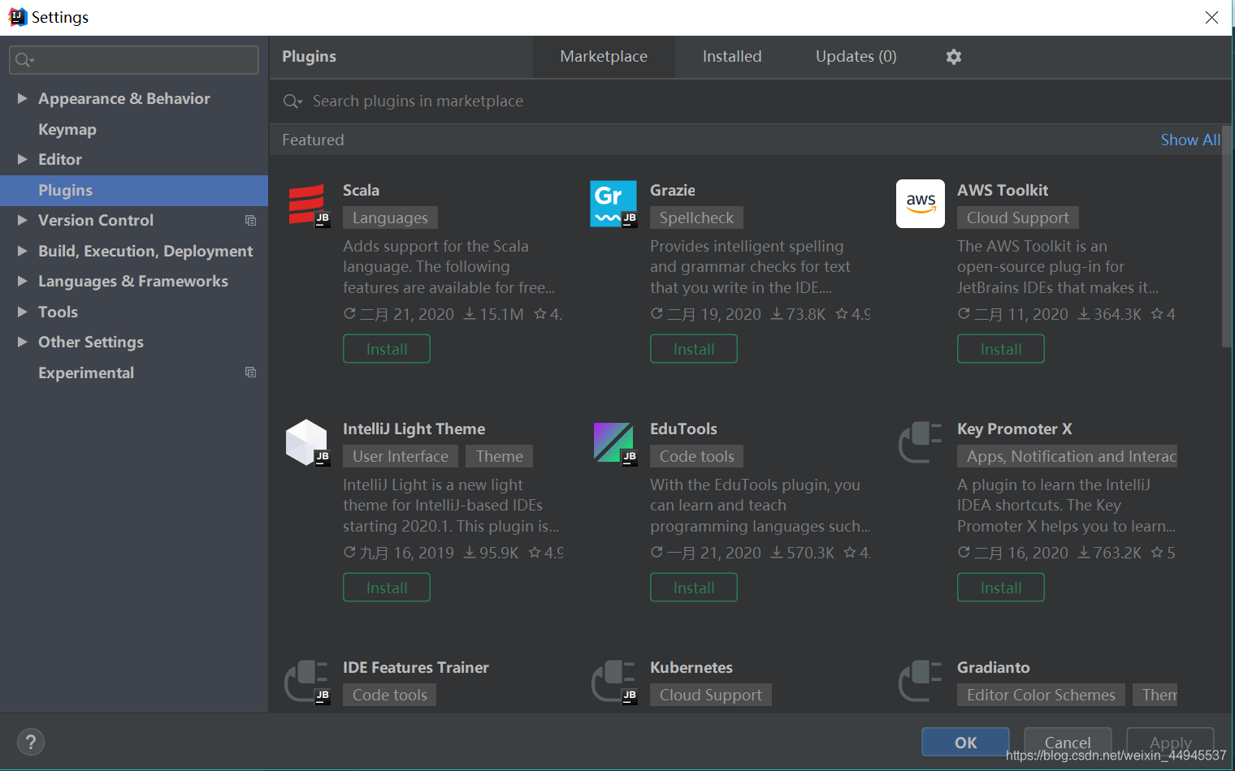Click the marketplace search magnifier icon

pyautogui.click(x=292, y=101)
